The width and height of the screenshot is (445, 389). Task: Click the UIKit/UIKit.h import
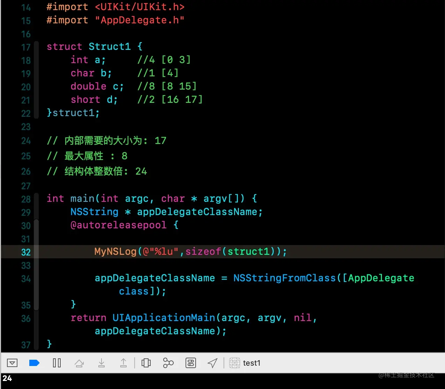(140, 7)
